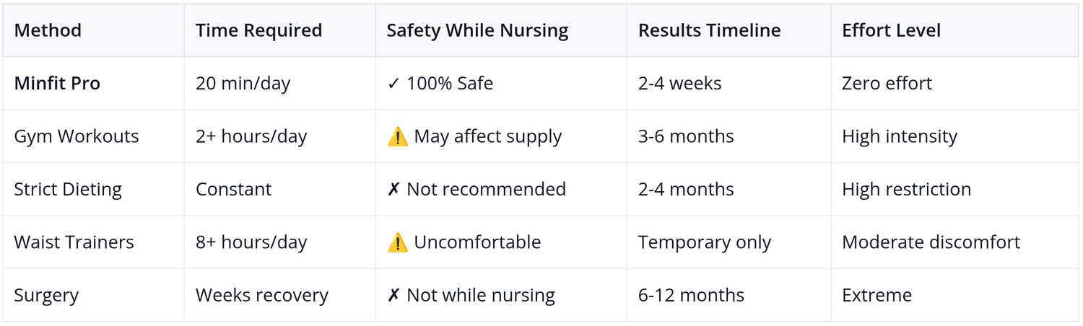Click the X mark before Not recommended
This screenshot has height=326, width=1083.
[x=393, y=190]
